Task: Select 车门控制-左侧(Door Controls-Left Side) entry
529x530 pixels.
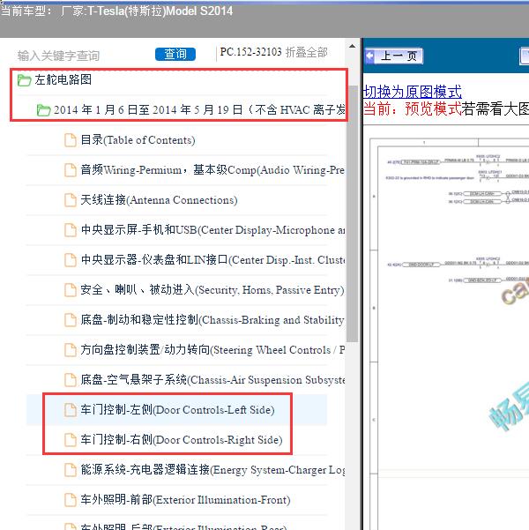Action: tap(177, 410)
